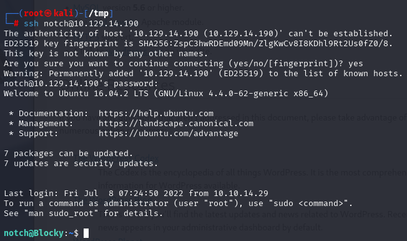This screenshot has height=241, width=407.
Task: Click the Welcome to Ubuntu 16.04.2 line
Action: (x=166, y=94)
